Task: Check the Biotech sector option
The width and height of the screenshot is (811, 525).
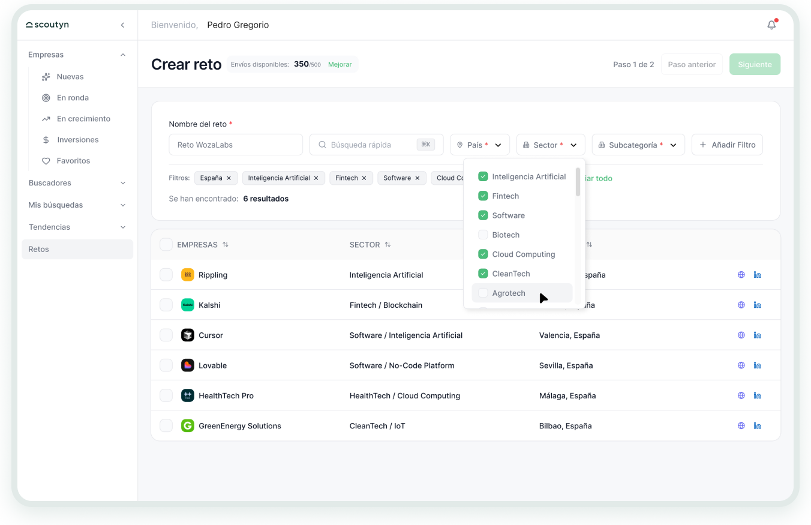Action: coord(483,235)
